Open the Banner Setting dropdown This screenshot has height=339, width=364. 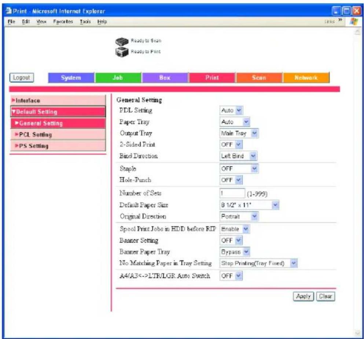click(231, 240)
